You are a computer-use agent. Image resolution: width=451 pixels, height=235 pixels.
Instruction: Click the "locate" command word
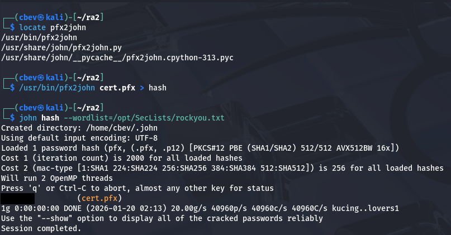point(32,27)
